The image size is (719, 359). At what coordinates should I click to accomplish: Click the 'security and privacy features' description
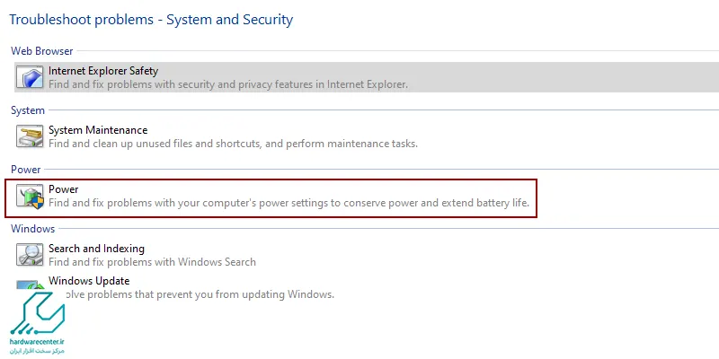tap(228, 84)
